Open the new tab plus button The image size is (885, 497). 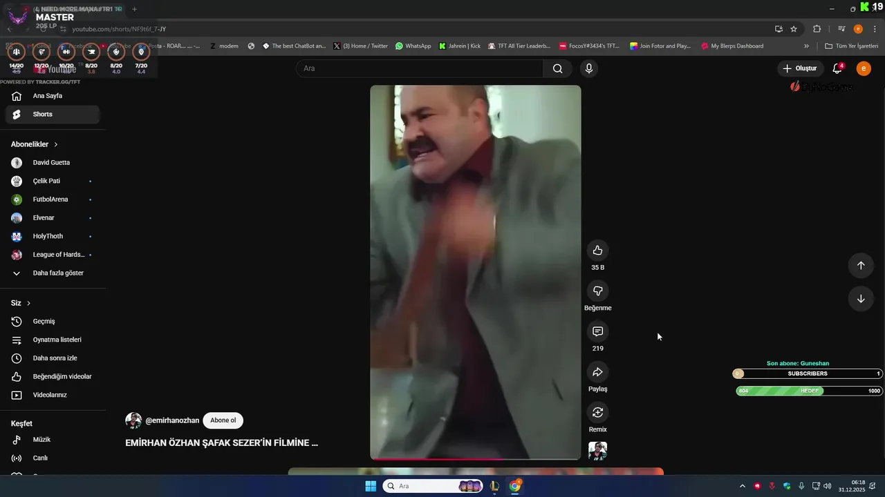pos(134,9)
